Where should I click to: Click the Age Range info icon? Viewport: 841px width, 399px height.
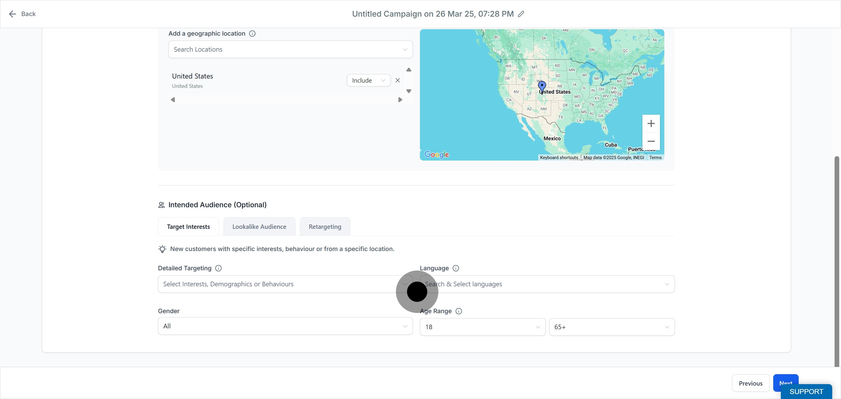click(x=458, y=311)
